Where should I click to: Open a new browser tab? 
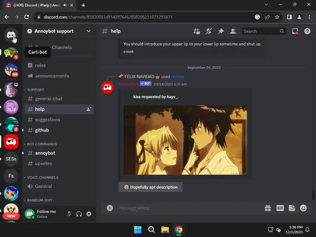tap(83, 5)
